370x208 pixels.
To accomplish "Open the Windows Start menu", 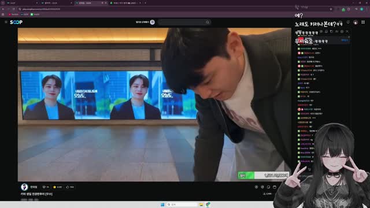I will pyautogui.click(x=162, y=205).
